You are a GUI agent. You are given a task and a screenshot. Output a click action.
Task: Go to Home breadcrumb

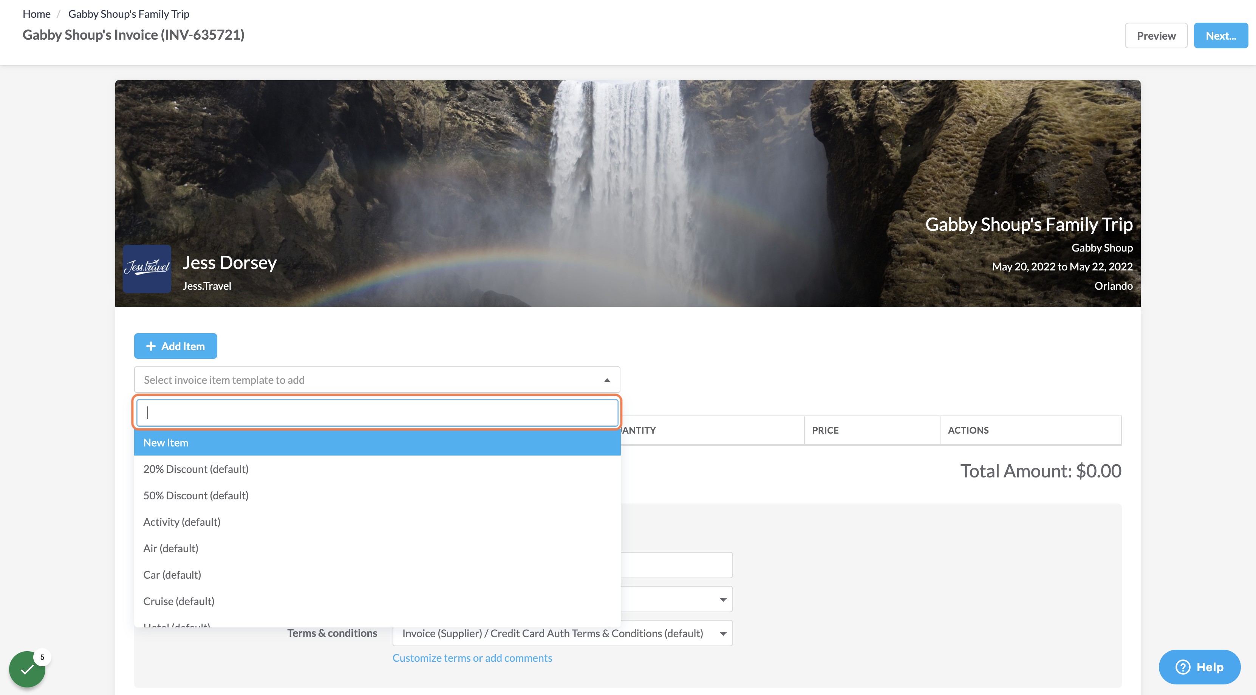pos(37,14)
